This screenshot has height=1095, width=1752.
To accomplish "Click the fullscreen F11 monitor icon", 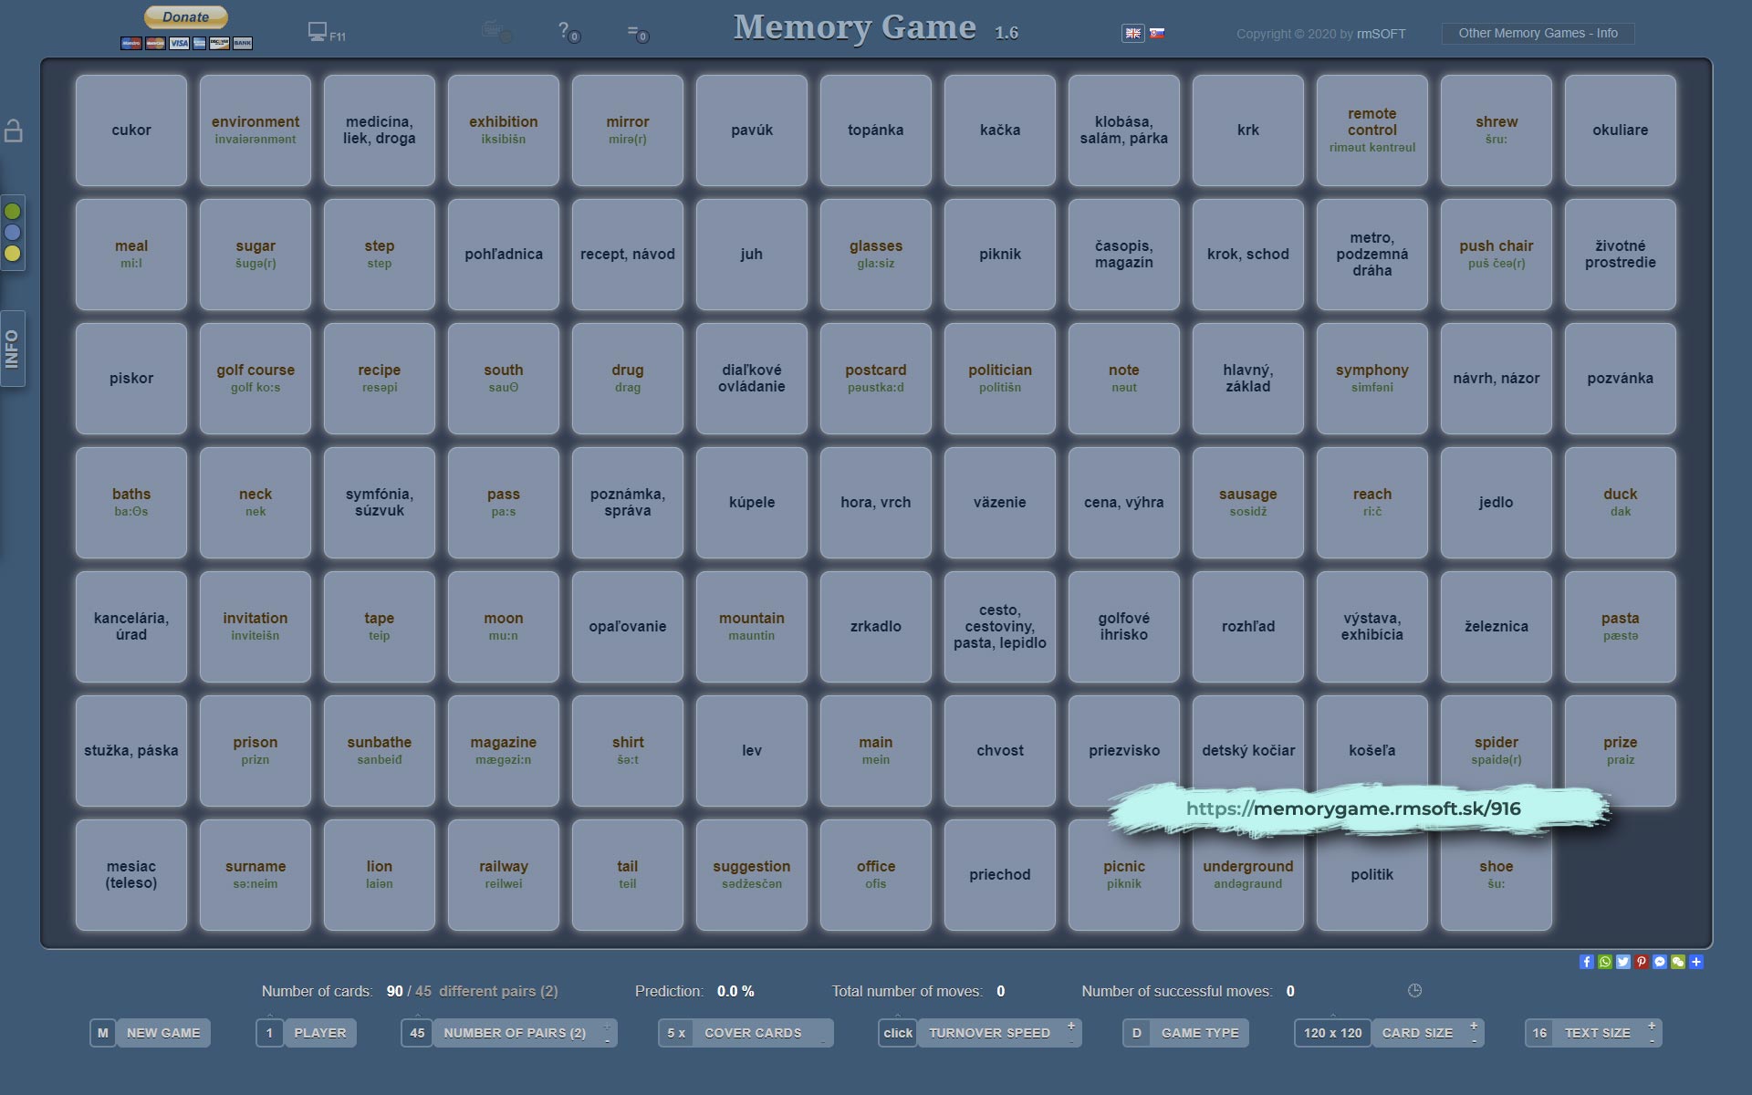I will 318,32.
